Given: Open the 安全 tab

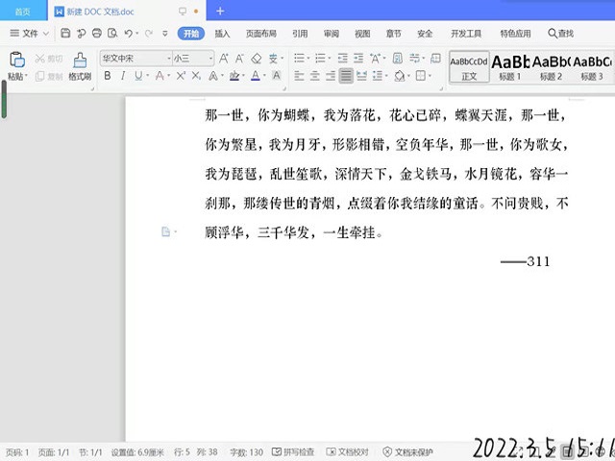Looking at the screenshot, I should (x=425, y=34).
